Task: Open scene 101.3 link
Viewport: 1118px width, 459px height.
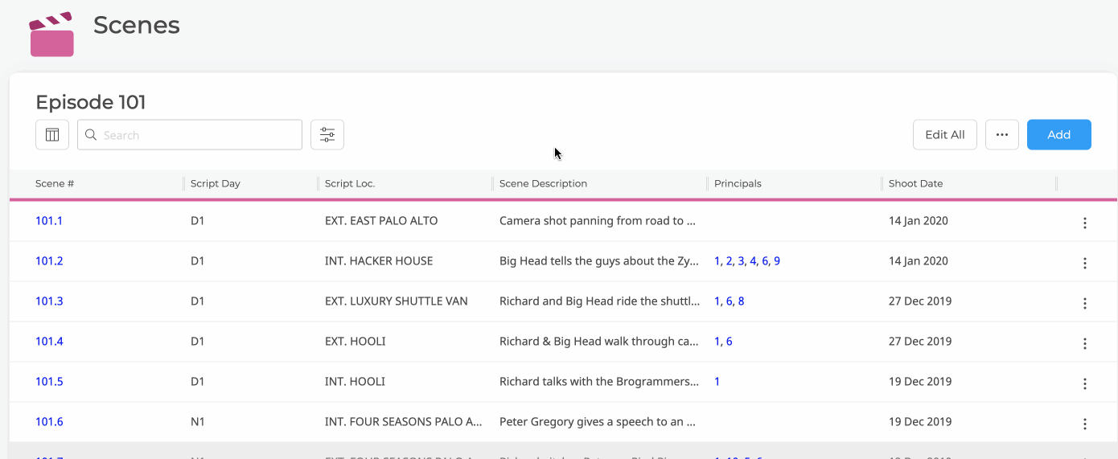Action: click(x=49, y=301)
